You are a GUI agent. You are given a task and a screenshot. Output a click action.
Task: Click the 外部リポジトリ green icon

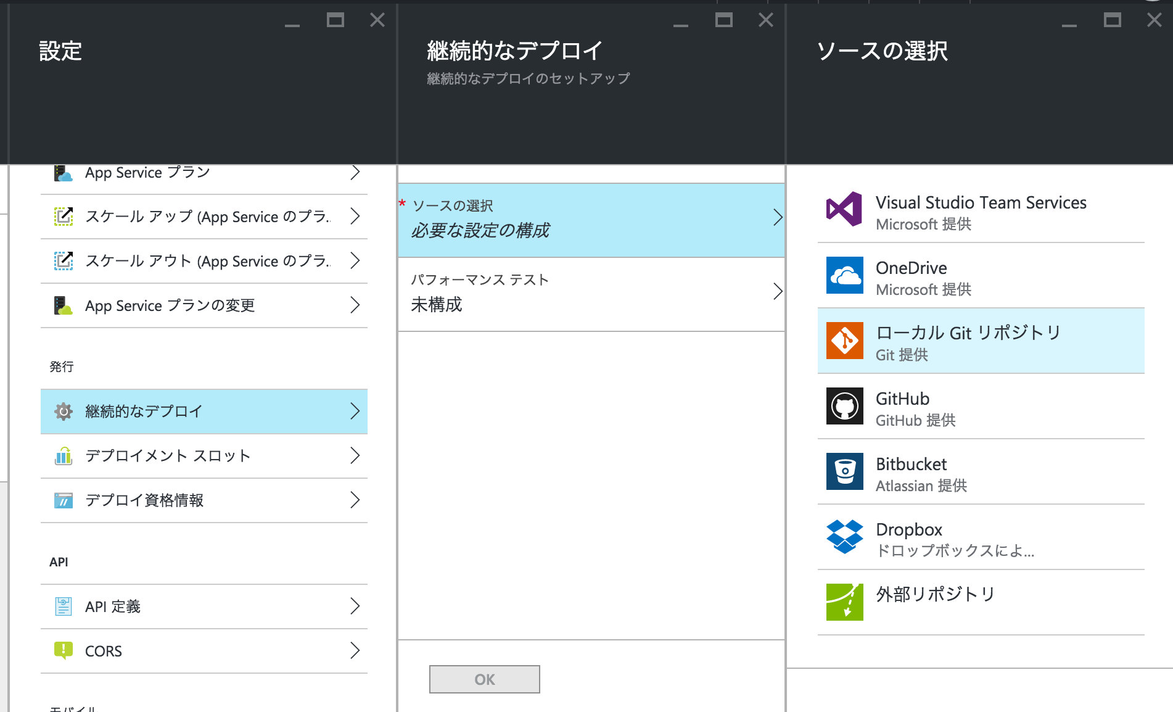point(844,602)
